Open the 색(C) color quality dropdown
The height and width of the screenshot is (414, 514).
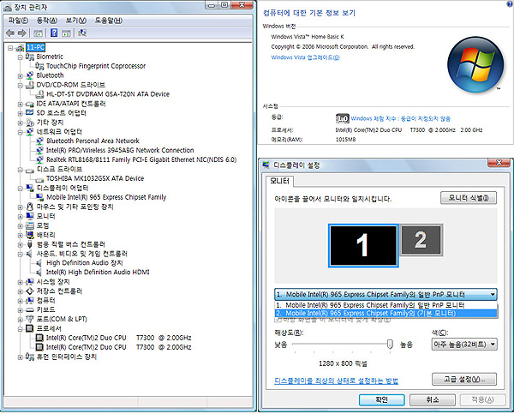point(464,345)
